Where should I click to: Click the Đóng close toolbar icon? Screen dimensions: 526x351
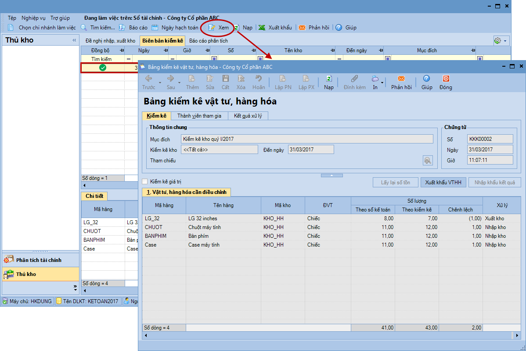click(446, 79)
